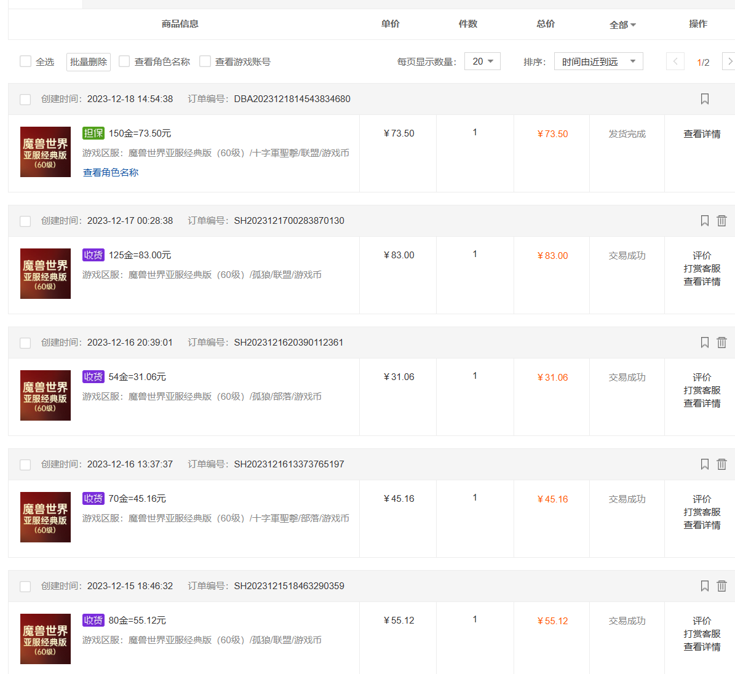This screenshot has height=674, width=735.
Task: Click the trash icon on order SH2023121700283870130
Action: click(721, 220)
